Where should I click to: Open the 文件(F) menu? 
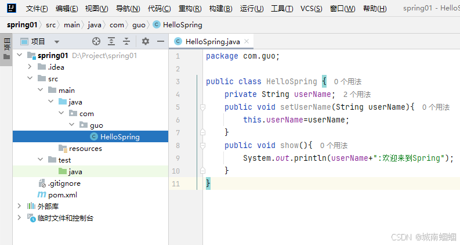coord(37,9)
